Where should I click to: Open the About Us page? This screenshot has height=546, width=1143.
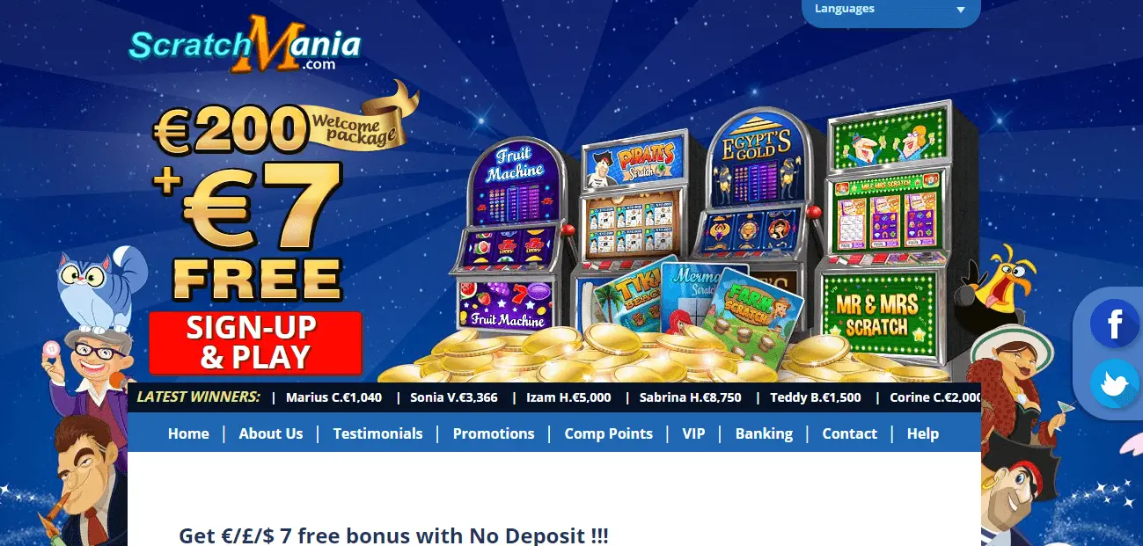271,433
